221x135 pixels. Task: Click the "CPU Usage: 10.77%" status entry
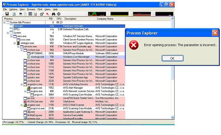[13, 122]
